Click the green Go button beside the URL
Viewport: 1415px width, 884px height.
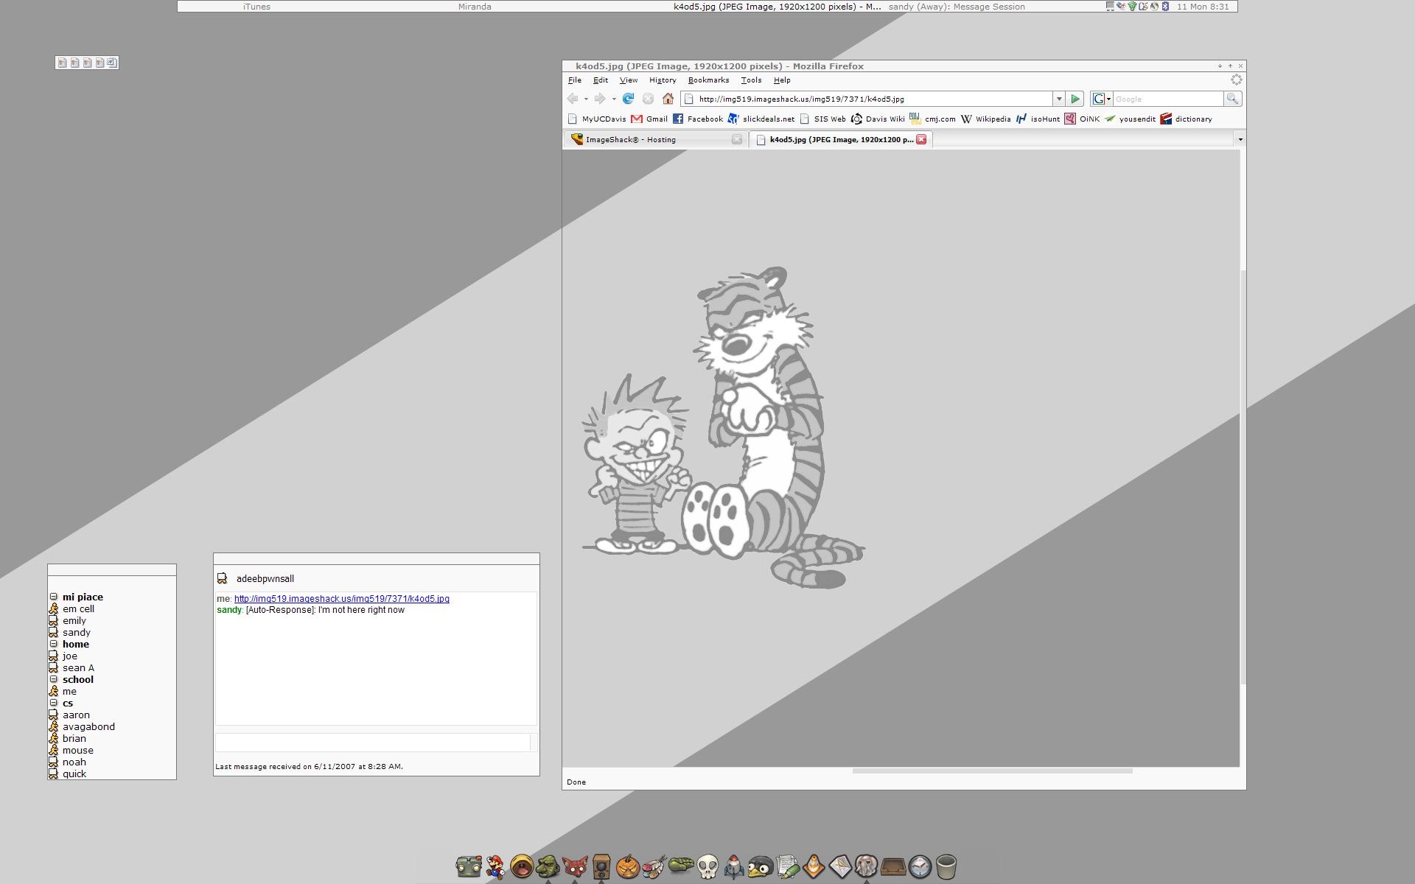tap(1075, 99)
